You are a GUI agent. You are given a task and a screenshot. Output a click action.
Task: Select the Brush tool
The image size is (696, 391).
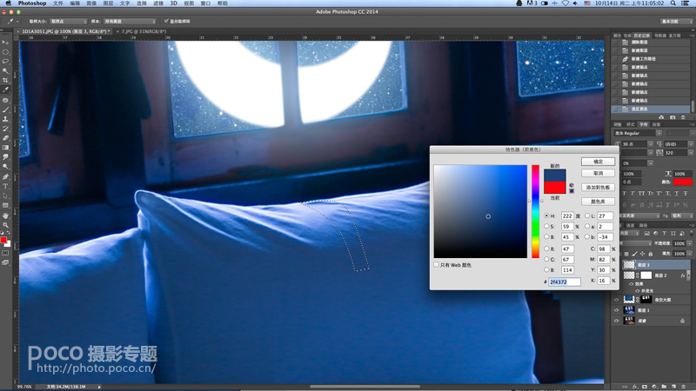(x=5, y=109)
